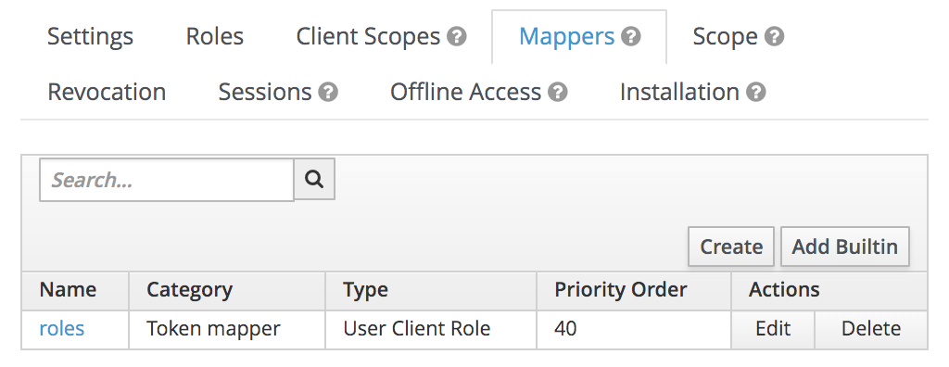Screen dimensions: 949x367
Task: Open the Offline Access tab
Action: [465, 93]
